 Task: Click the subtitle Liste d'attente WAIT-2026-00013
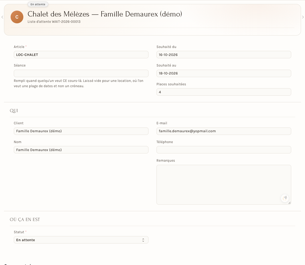point(54,21)
